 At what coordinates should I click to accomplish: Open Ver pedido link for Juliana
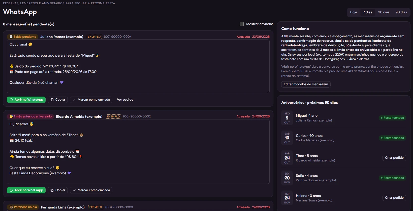click(125, 100)
